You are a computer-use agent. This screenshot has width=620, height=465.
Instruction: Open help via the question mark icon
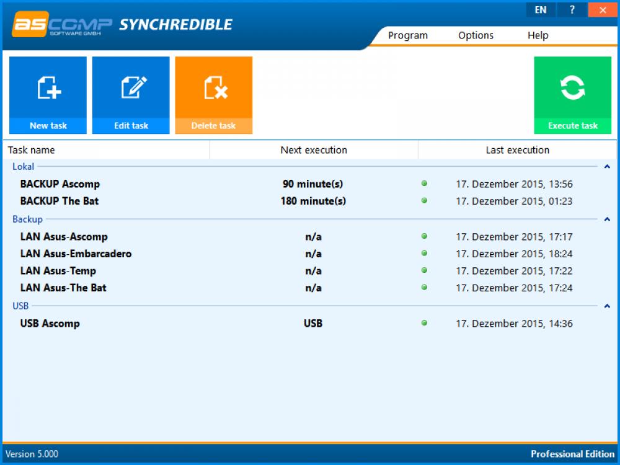pyautogui.click(x=572, y=10)
